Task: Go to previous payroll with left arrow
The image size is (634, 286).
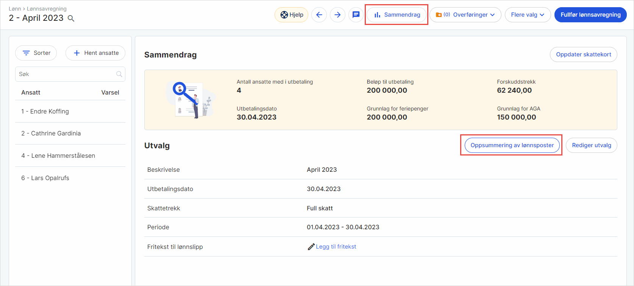Action: tap(319, 15)
